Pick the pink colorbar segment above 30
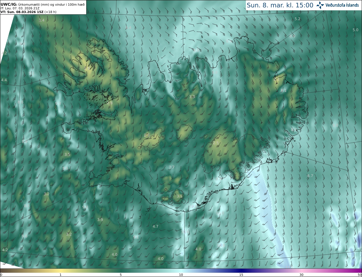This screenshot has width=362, height=277. [301, 270]
